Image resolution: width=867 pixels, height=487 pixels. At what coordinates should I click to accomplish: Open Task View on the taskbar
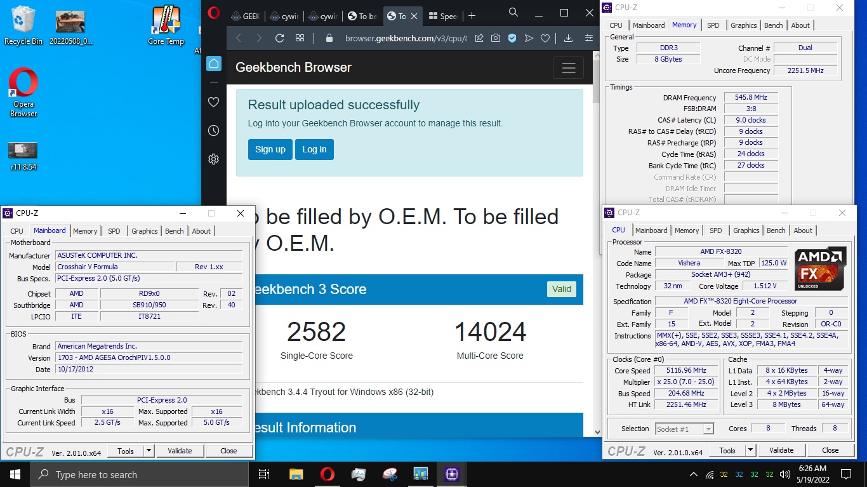point(264,474)
